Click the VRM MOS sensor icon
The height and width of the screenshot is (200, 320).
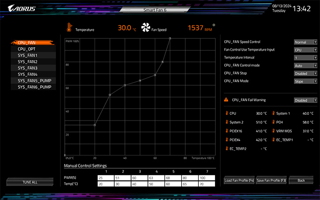coord(273,131)
